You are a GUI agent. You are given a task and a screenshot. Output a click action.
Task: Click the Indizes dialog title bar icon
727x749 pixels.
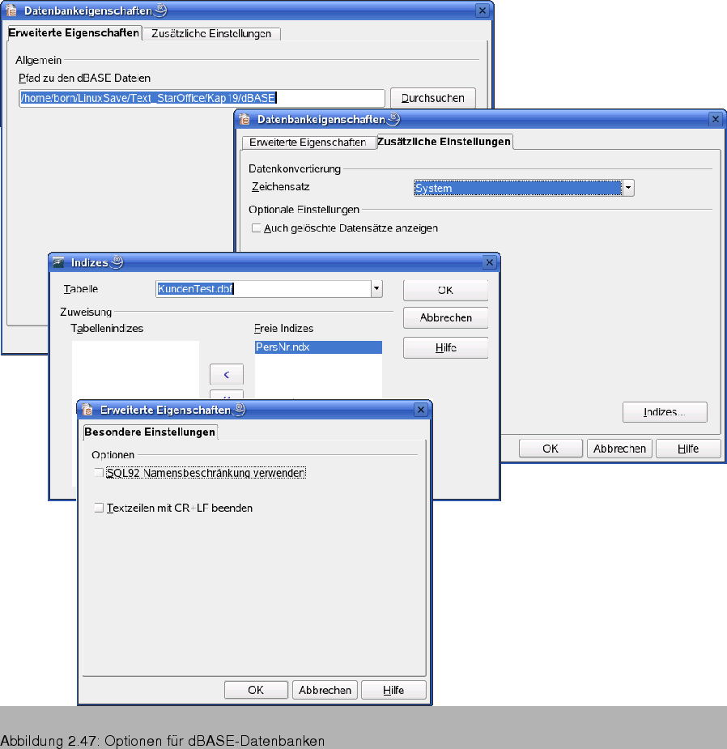coord(59,262)
